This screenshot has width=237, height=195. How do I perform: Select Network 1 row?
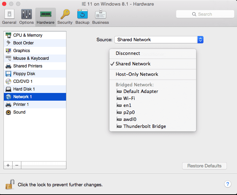click(x=35, y=97)
